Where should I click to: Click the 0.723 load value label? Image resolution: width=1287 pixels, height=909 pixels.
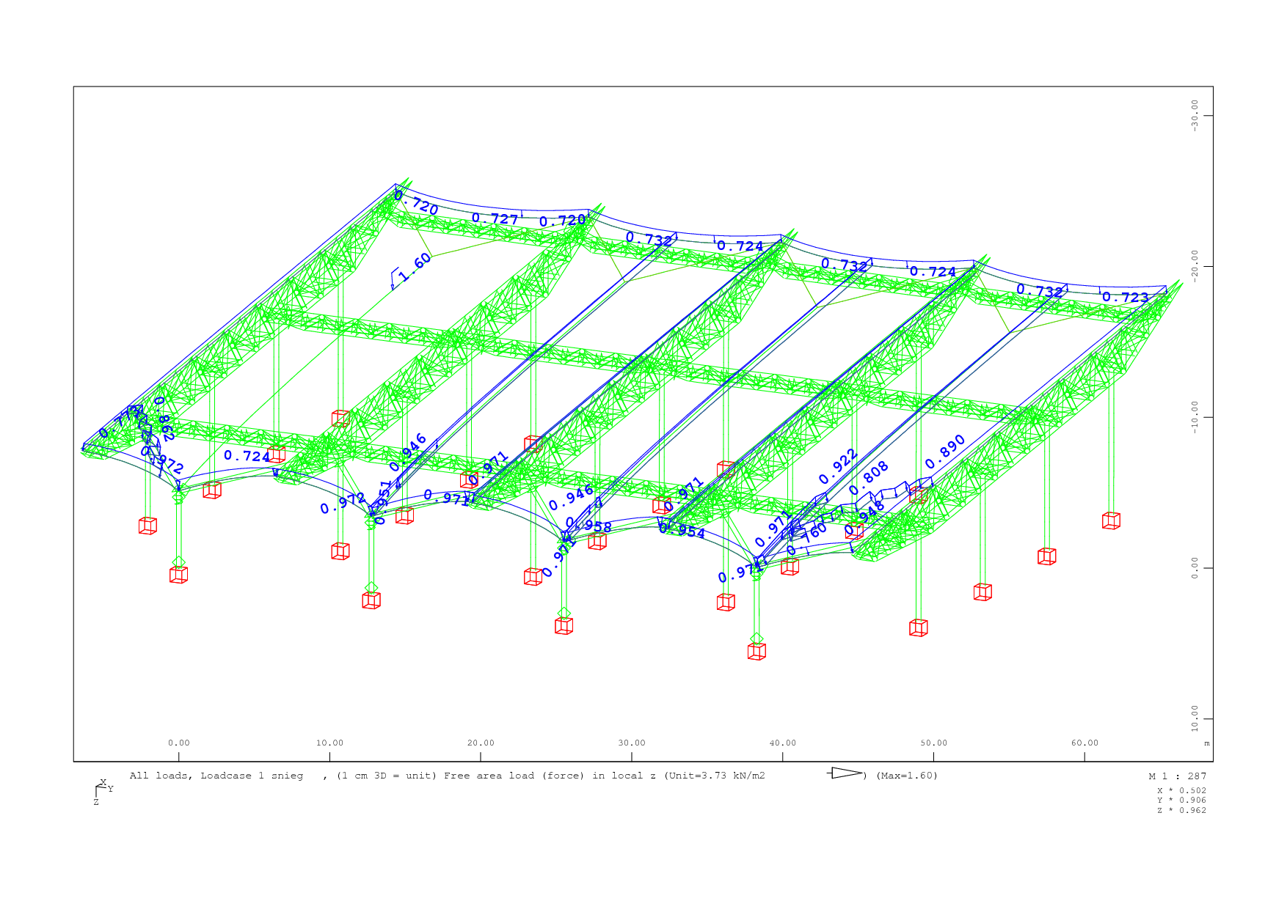[x=1126, y=297]
